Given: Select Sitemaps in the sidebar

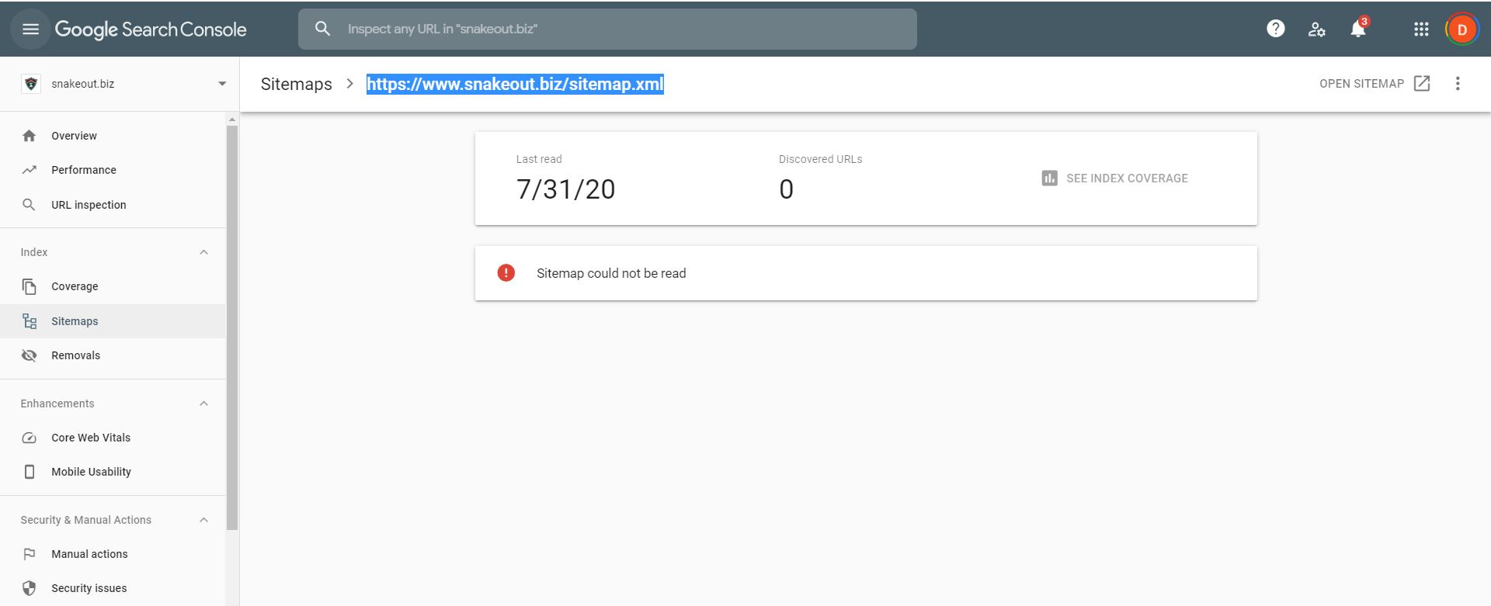Looking at the screenshot, I should [x=113, y=321].
